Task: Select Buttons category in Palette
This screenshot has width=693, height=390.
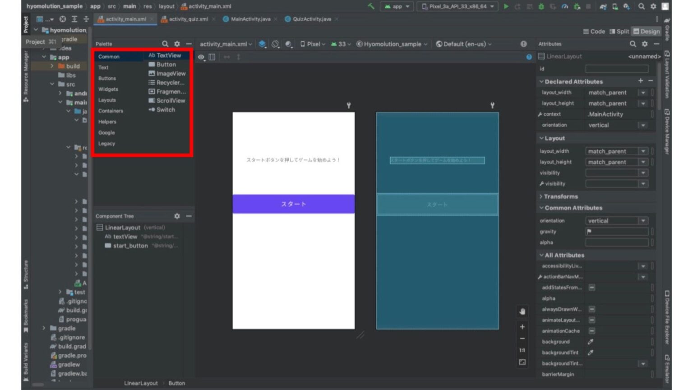Action: pos(107,79)
